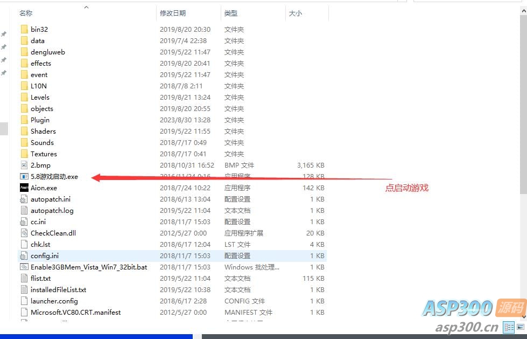Click the dengluweb folder icon
Viewport: 527px width, 339px height.
click(24, 52)
